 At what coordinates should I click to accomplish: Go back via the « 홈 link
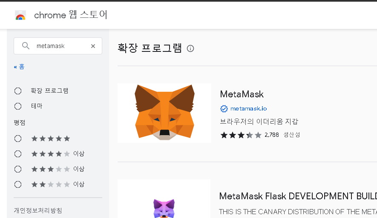coord(19,67)
